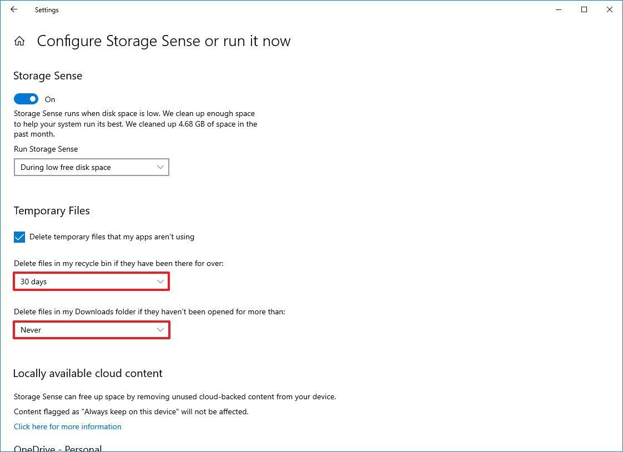
Task: Click the chevron icon on the Never dropdown
Action: (x=160, y=330)
